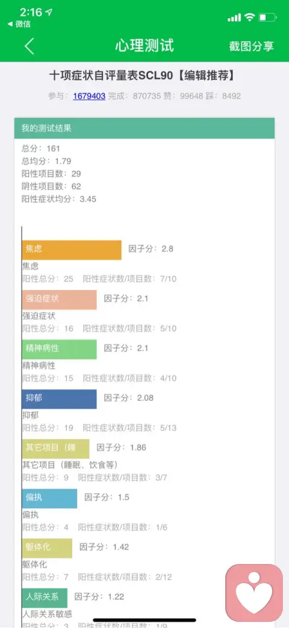Tap the battery status icon
This screenshot has height=628, width=289.
click(267, 18)
